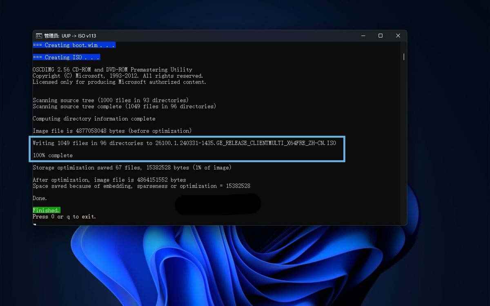Click the green 'Finished.' status text

[46, 210]
